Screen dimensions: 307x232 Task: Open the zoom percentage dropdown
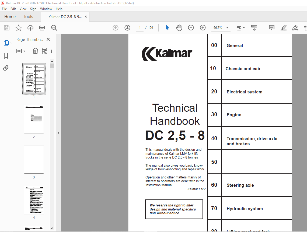pos(227,27)
